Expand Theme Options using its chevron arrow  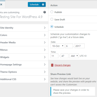45,72
